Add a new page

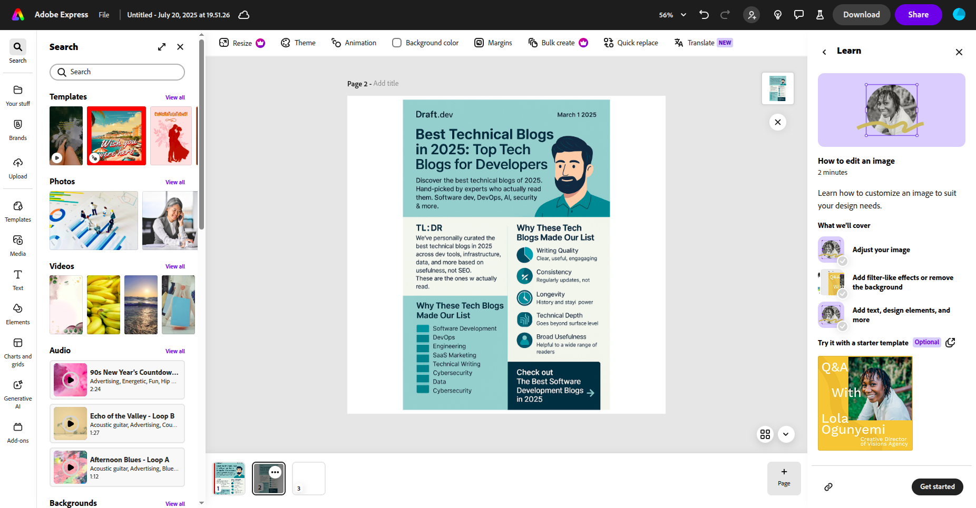784,478
